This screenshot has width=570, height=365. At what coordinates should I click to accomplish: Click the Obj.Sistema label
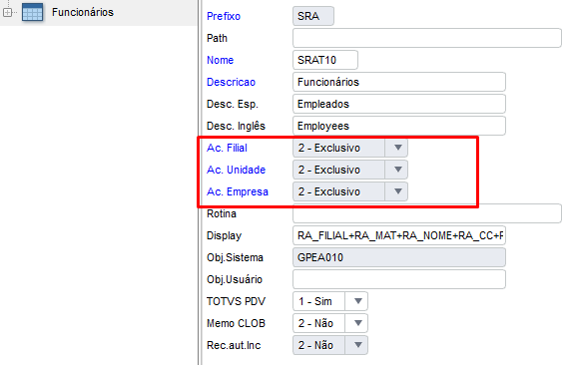coord(235,257)
